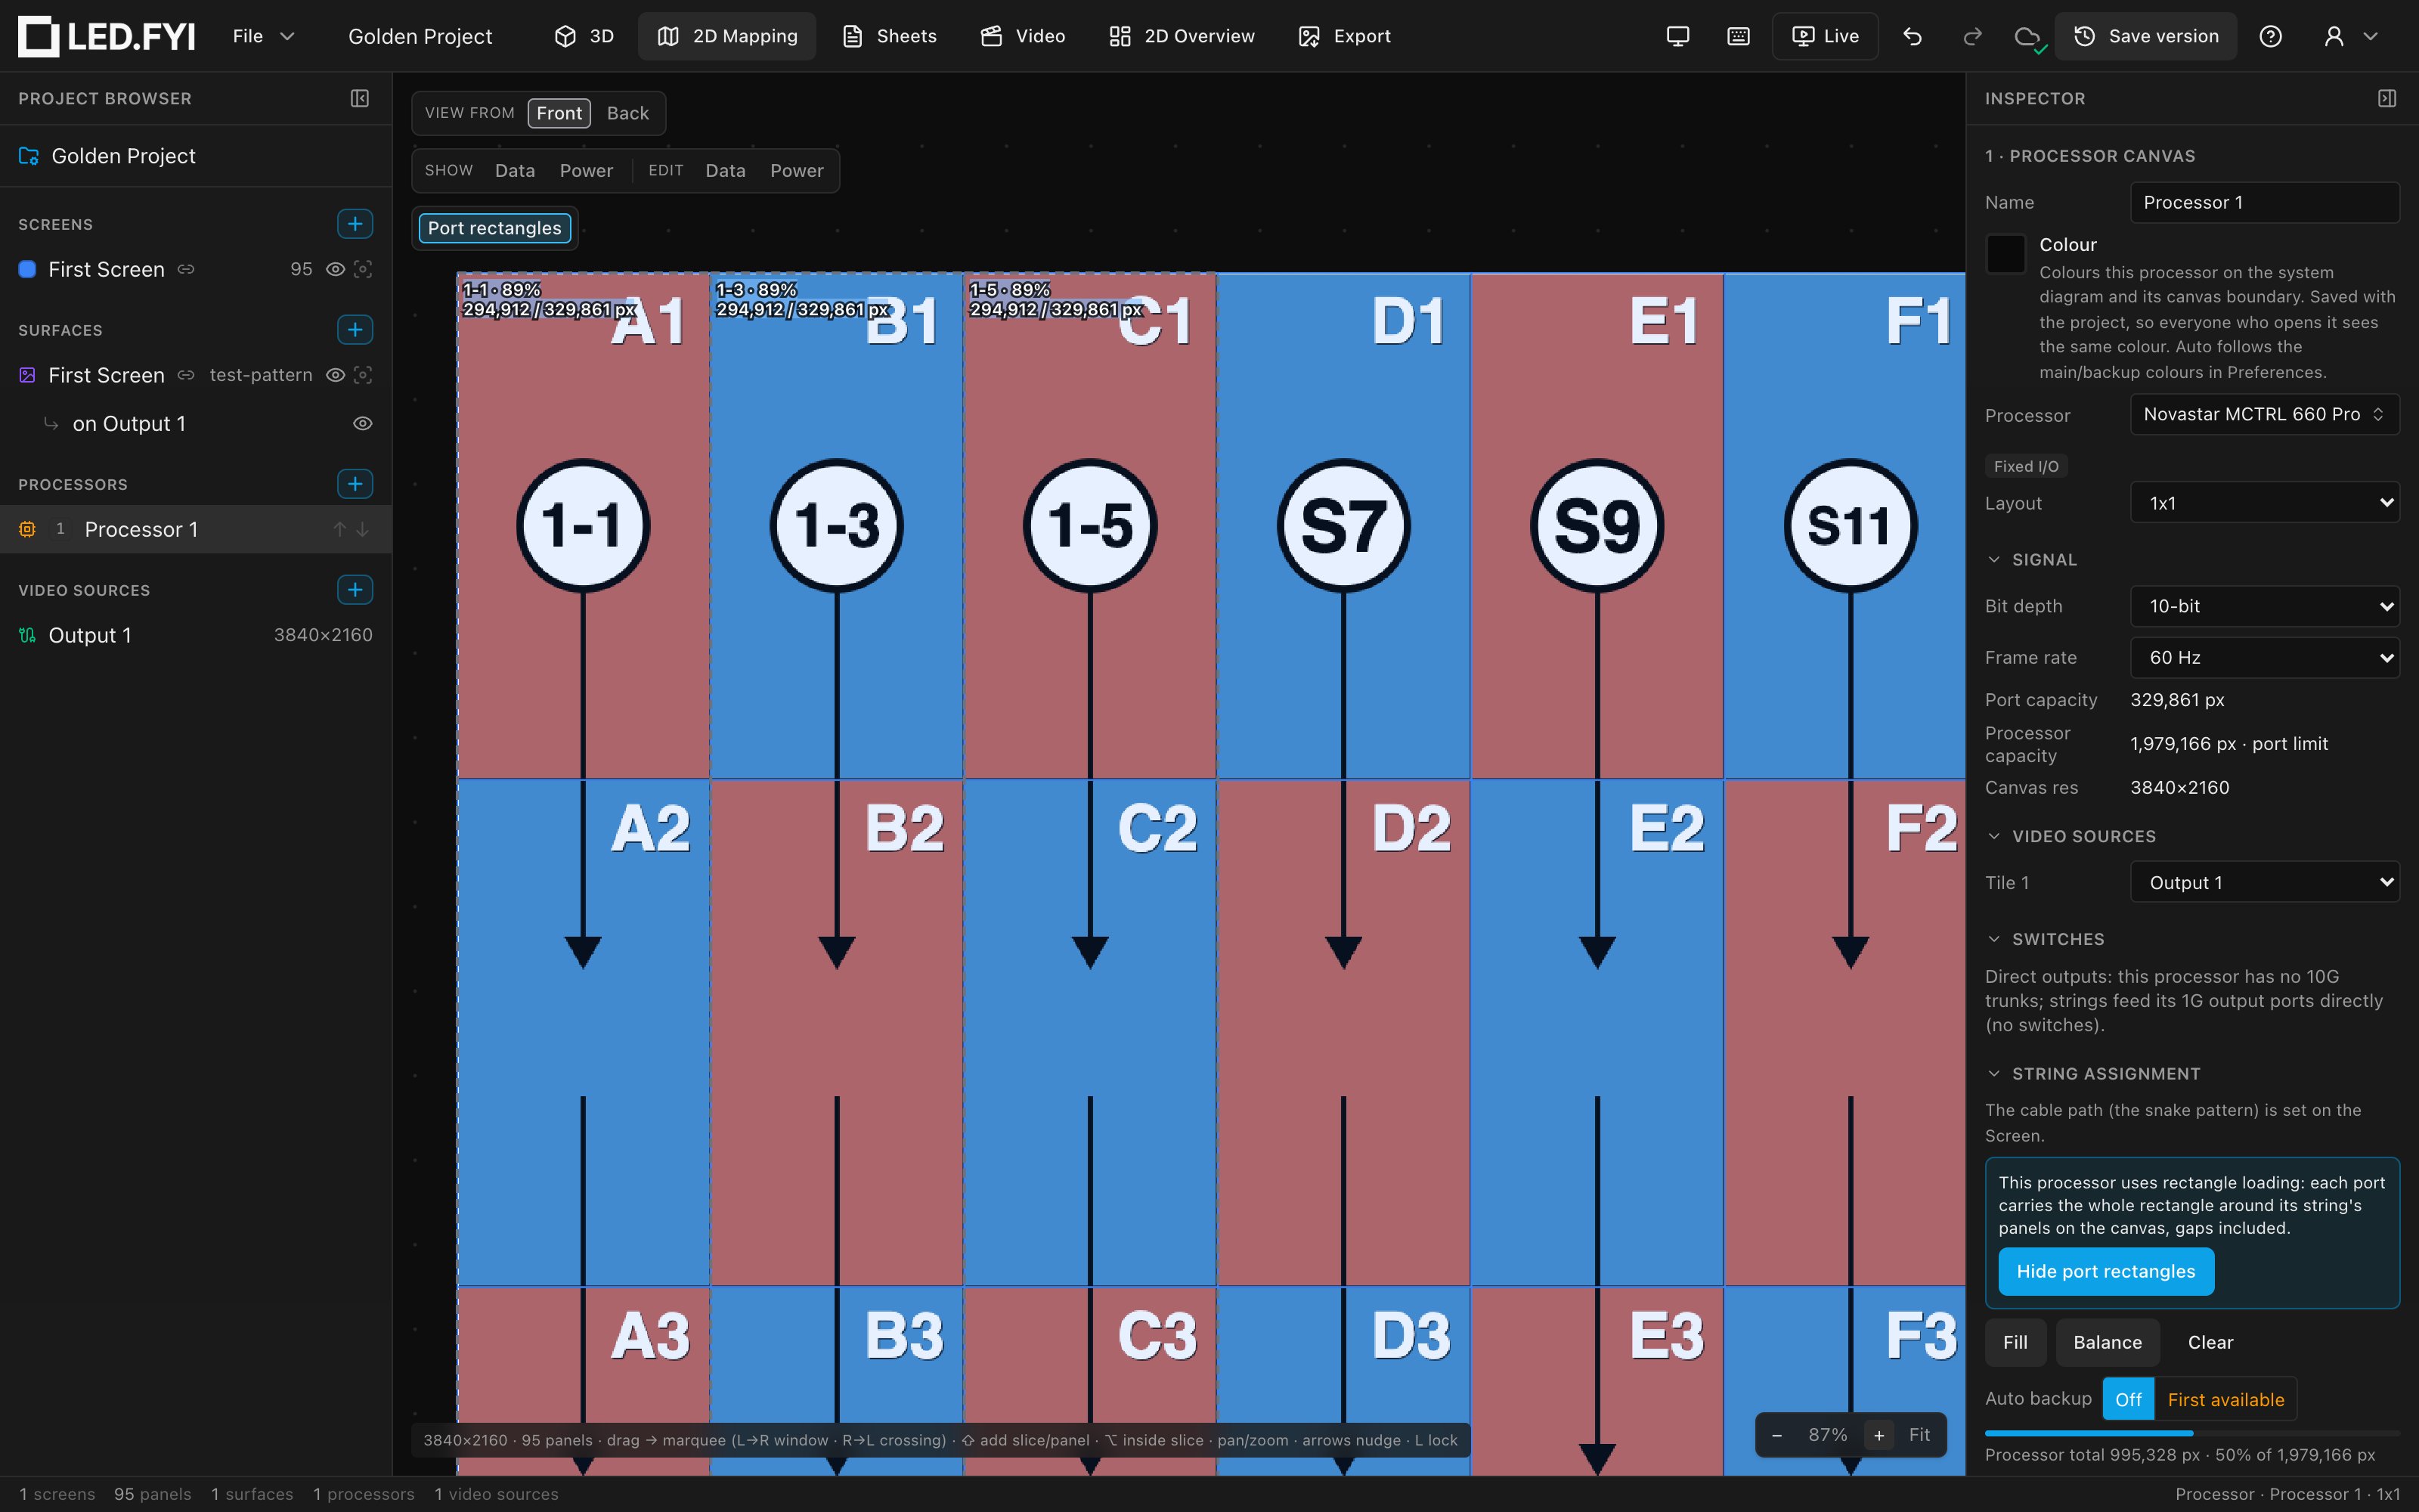Switch view to Back
2419x1512 pixels.
tap(627, 113)
